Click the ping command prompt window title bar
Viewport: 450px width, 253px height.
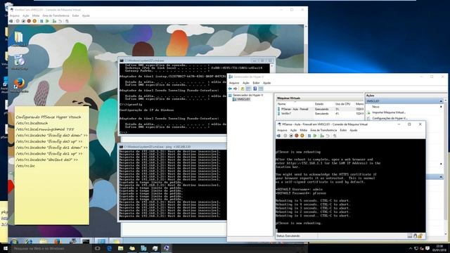coord(172,147)
